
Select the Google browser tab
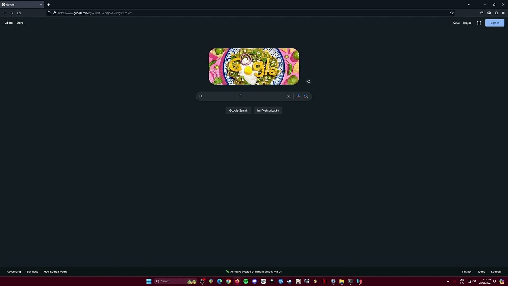click(x=22, y=4)
